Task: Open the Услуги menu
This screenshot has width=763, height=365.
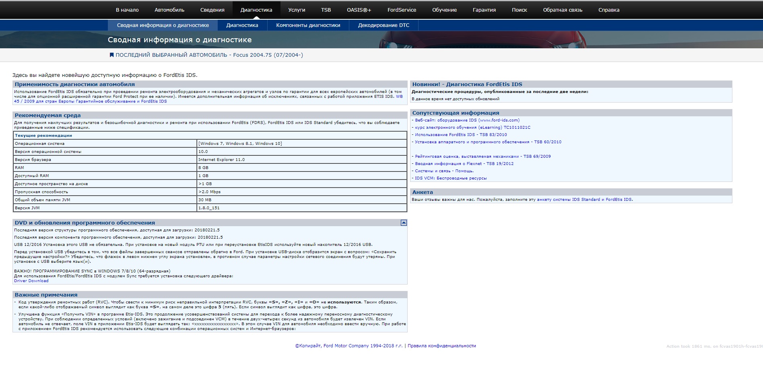Action: 297,10
